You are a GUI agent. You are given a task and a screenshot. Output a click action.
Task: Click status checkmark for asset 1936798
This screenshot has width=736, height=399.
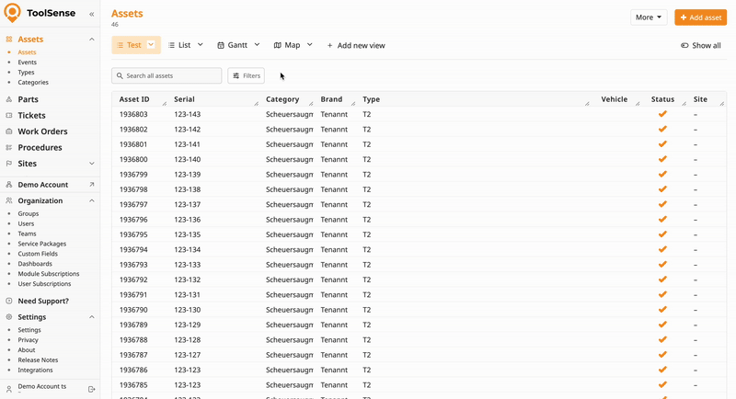point(662,189)
